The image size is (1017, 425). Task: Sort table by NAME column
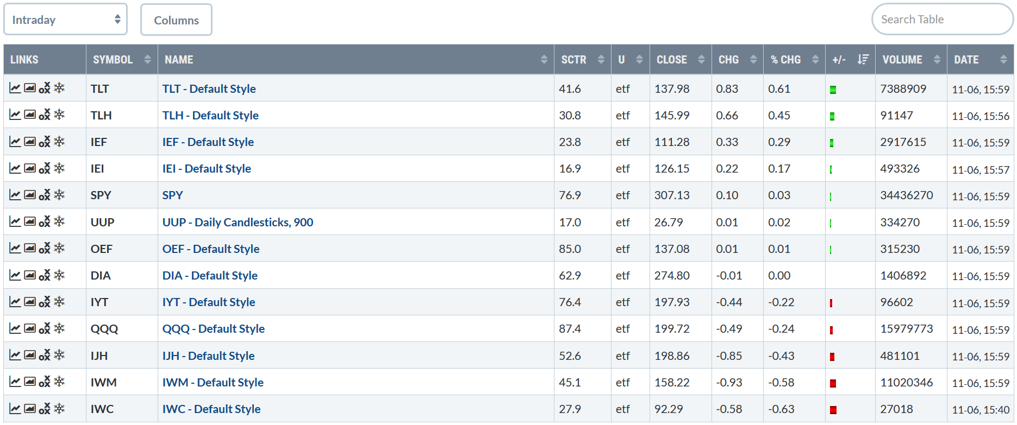(355, 59)
